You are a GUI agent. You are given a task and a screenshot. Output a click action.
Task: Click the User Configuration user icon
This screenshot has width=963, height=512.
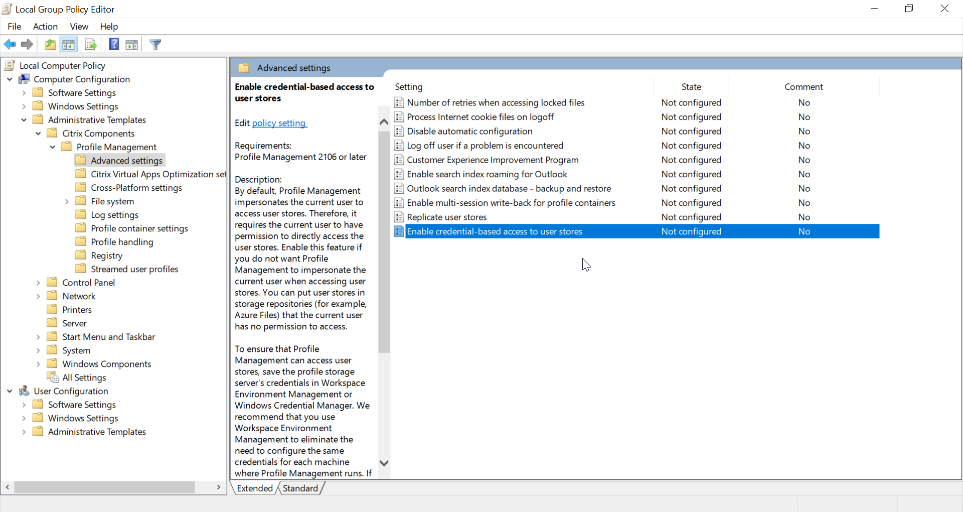pyautogui.click(x=24, y=391)
